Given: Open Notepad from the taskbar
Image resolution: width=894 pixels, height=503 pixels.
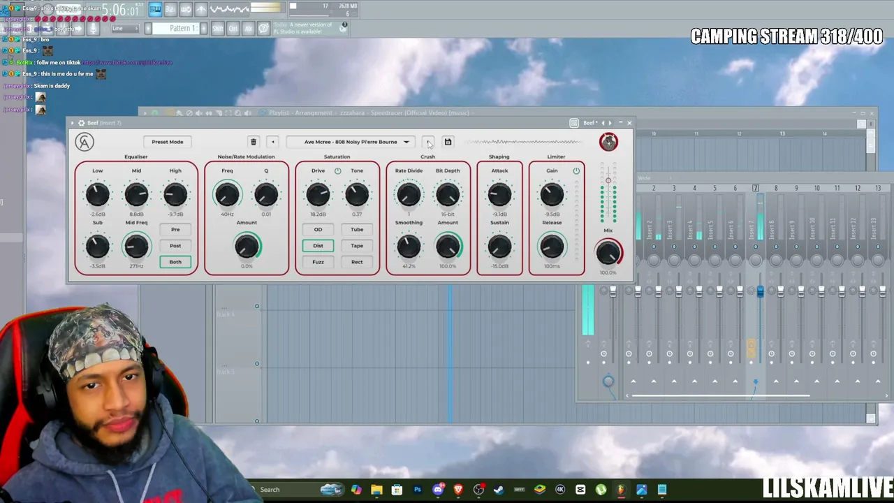Looking at the screenshot, I should [x=662, y=490].
